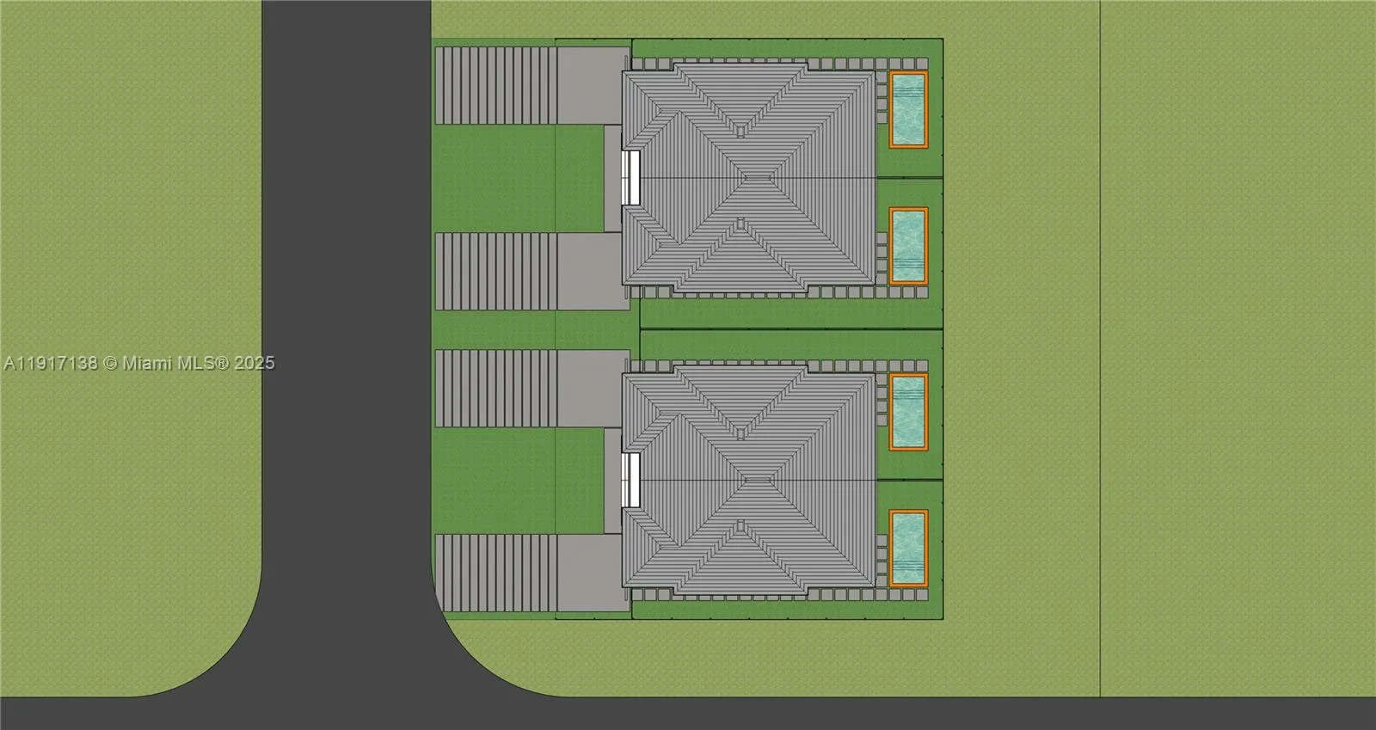1376x730 pixels.
Task: Select the second swimming pool from top
Action: [908, 246]
